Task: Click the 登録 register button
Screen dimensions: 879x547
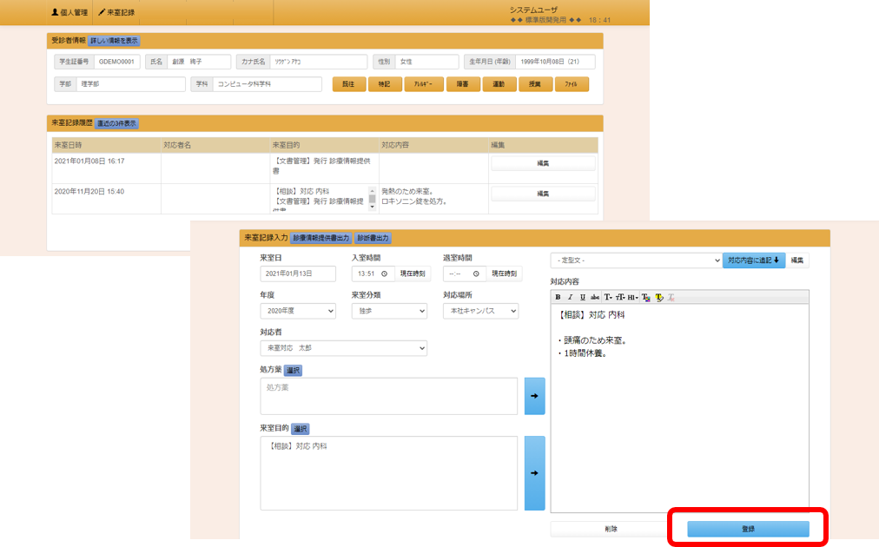Action: tap(748, 528)
